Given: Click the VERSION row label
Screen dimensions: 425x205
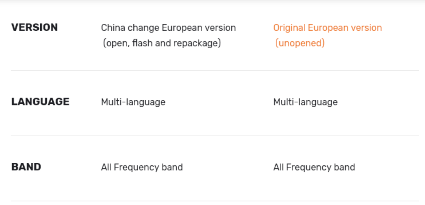Looking at the screenshot, I should click(34, 27).
